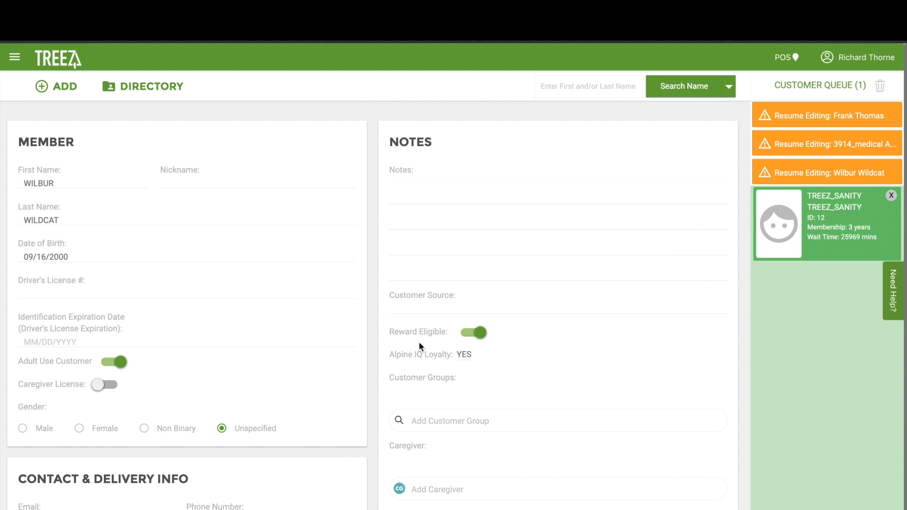Click the trash icon by Customer Queue
907x510 pixels.
[880, 86]
